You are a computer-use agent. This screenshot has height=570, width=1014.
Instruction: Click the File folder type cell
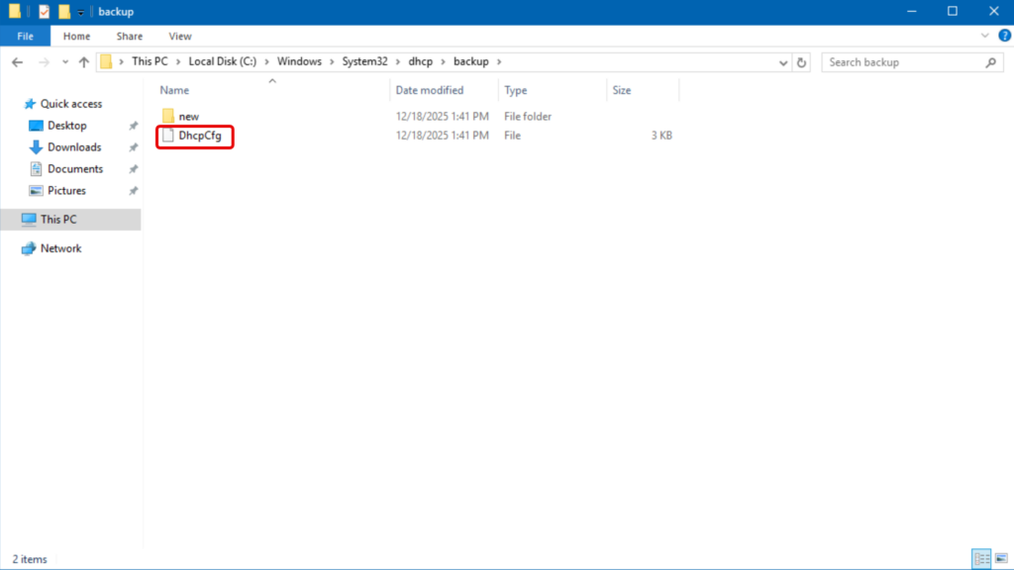(528, 117)
